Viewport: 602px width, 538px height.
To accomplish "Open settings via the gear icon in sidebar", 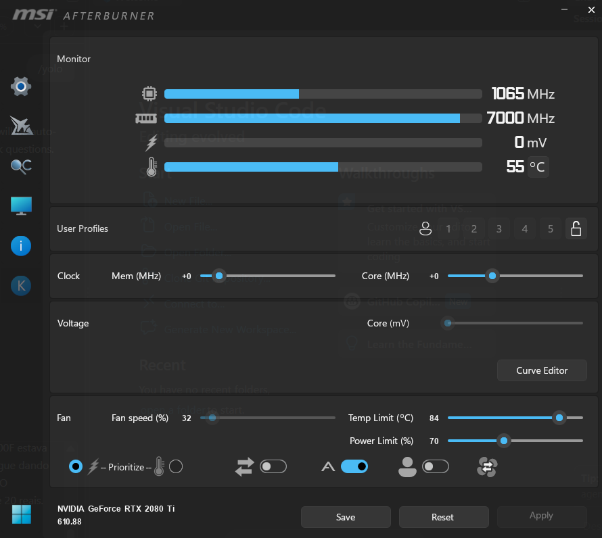I will pos(21,87).
